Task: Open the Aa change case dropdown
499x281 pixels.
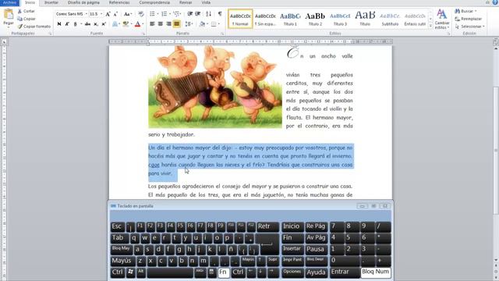Action: click(x=128, y=14)
